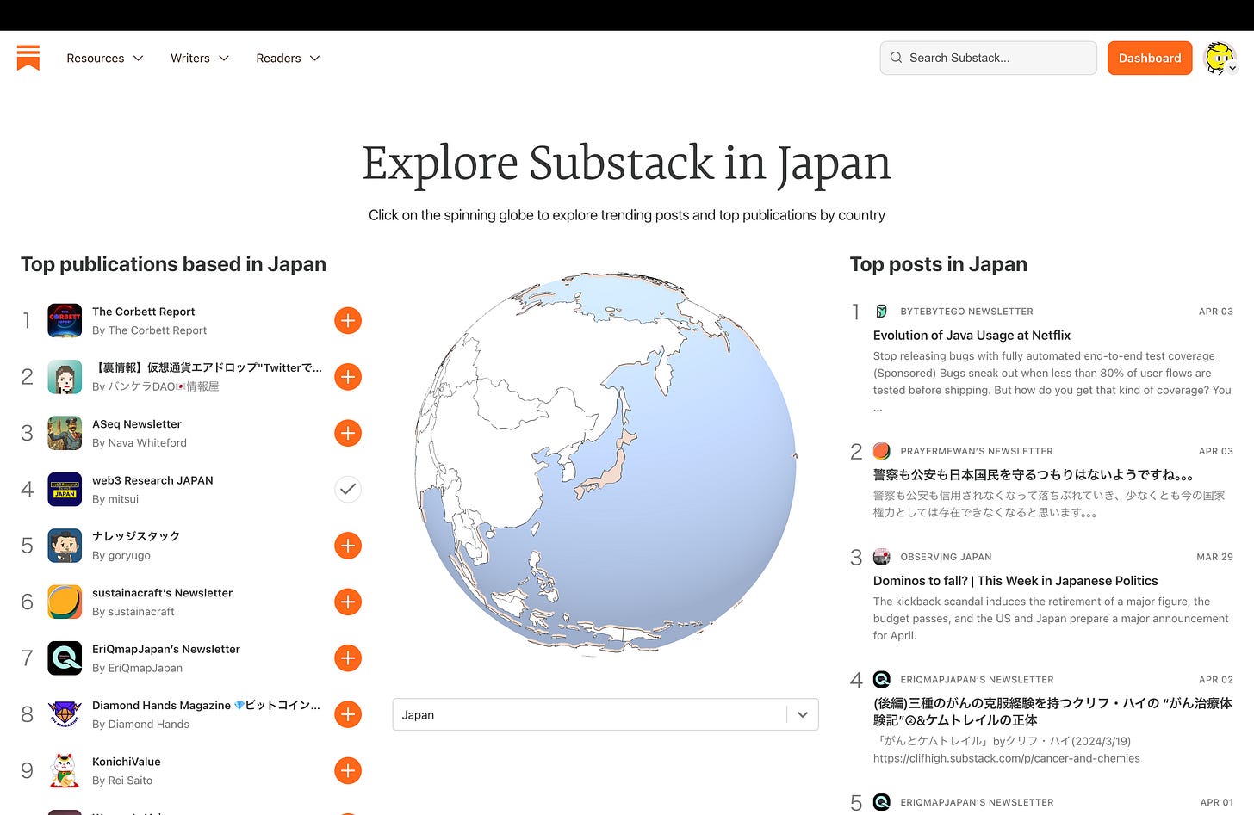Image resolution: width=1254 pixels, height=815 pixels.
Task: Open web3 Research JAPAN publication title
Action: (152, 480)
